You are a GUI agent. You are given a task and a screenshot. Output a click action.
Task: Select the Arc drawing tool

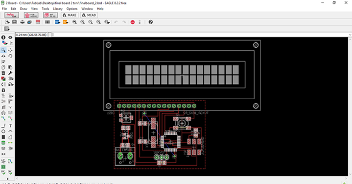coord(10,131)
